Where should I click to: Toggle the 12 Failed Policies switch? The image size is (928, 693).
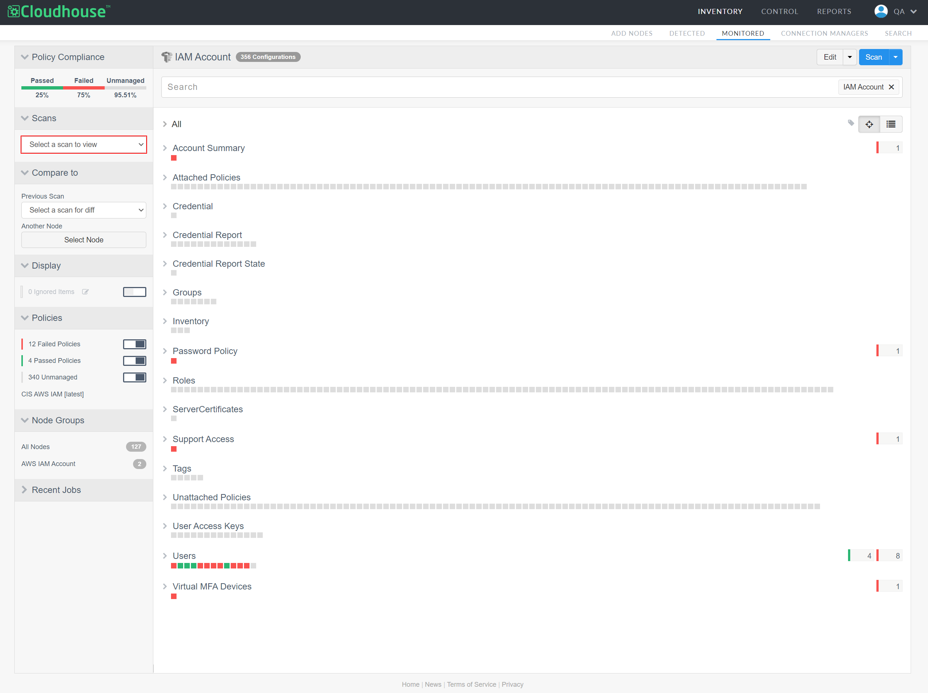pyautogui.click(x=134, y=344)
